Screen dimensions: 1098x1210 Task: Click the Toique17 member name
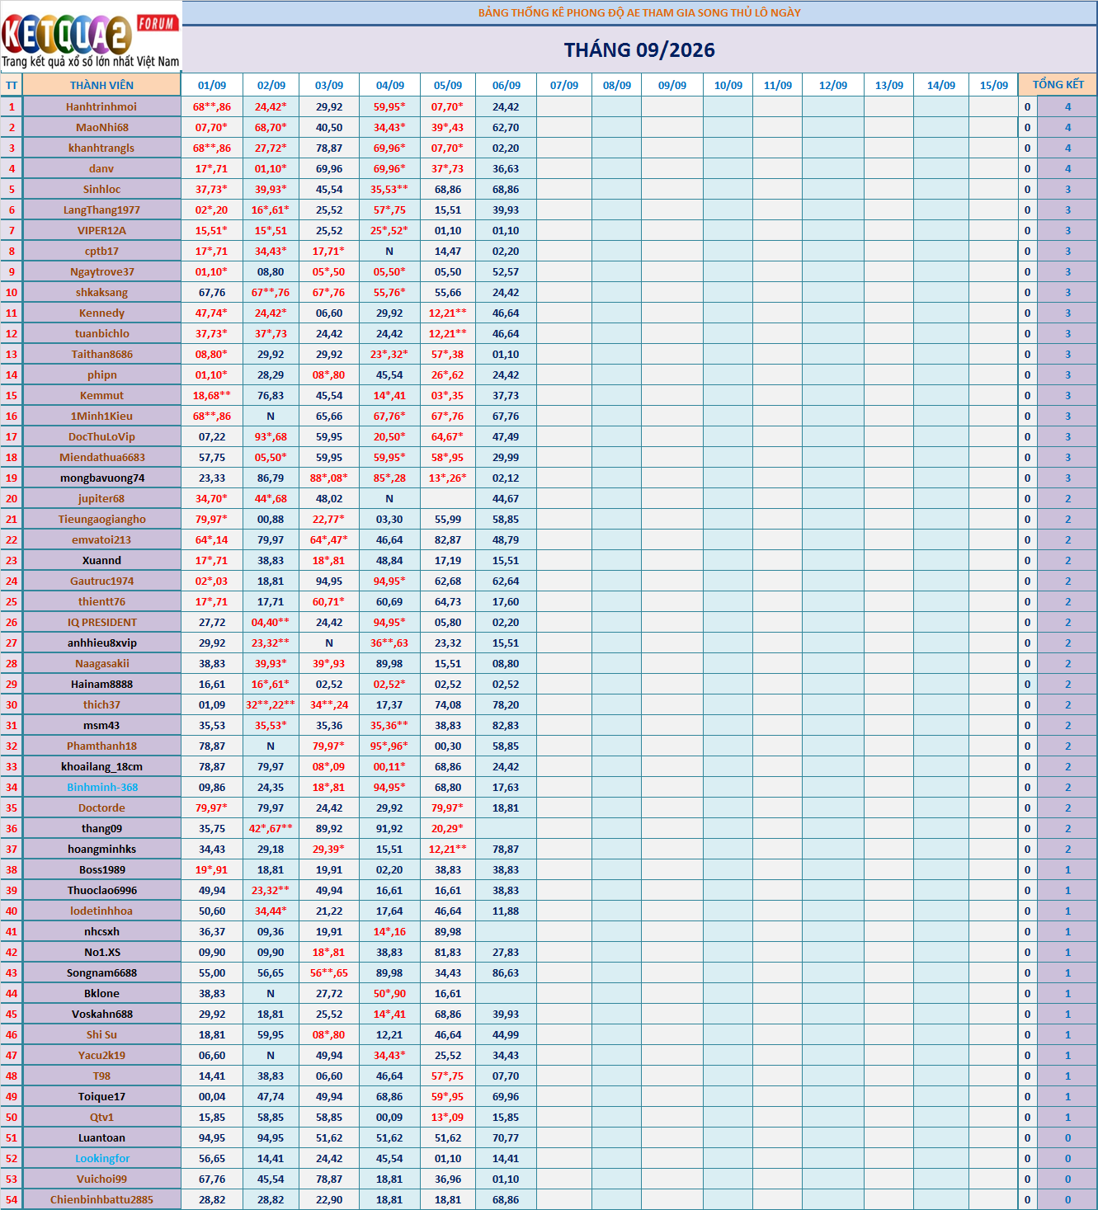click(x=101, y=1096)
